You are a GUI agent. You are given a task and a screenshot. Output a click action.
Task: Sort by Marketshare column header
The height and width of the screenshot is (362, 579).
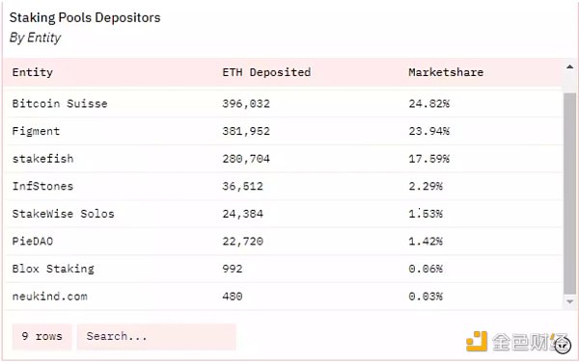coord(446,72)
